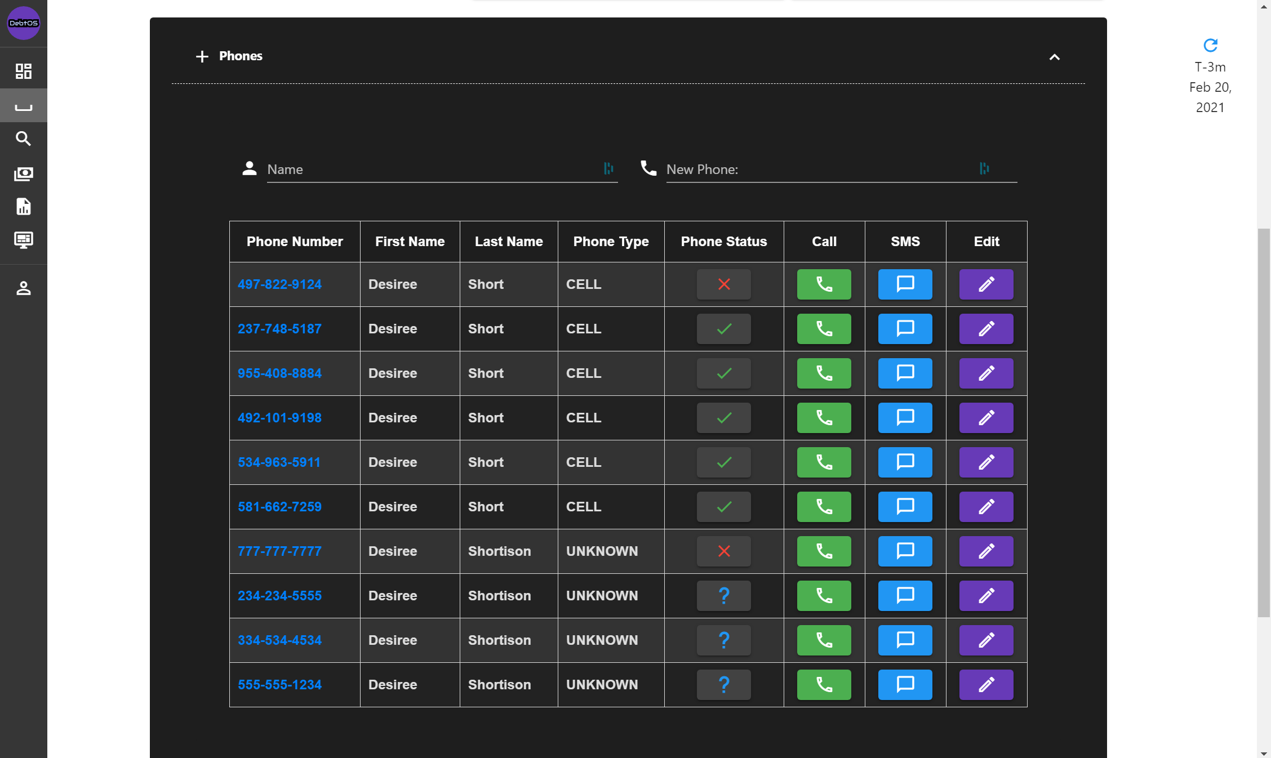Open the reports document-chart sidebar icon
1271x758 pixels.
[x=23, y=207]
